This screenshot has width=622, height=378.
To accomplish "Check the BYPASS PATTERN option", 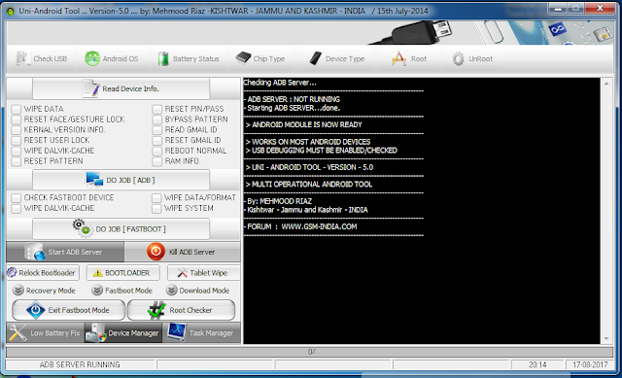I will [157, 120].
